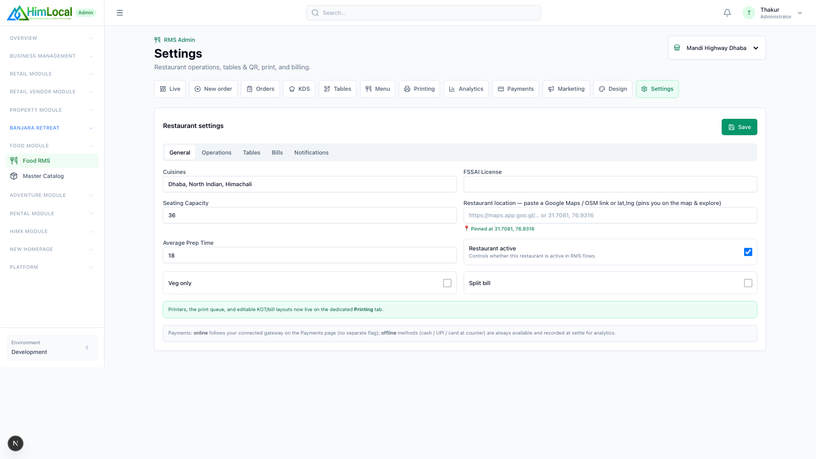Expand the Retail Vendor Module section
This screenshot has height=459, width=816.
52,92
